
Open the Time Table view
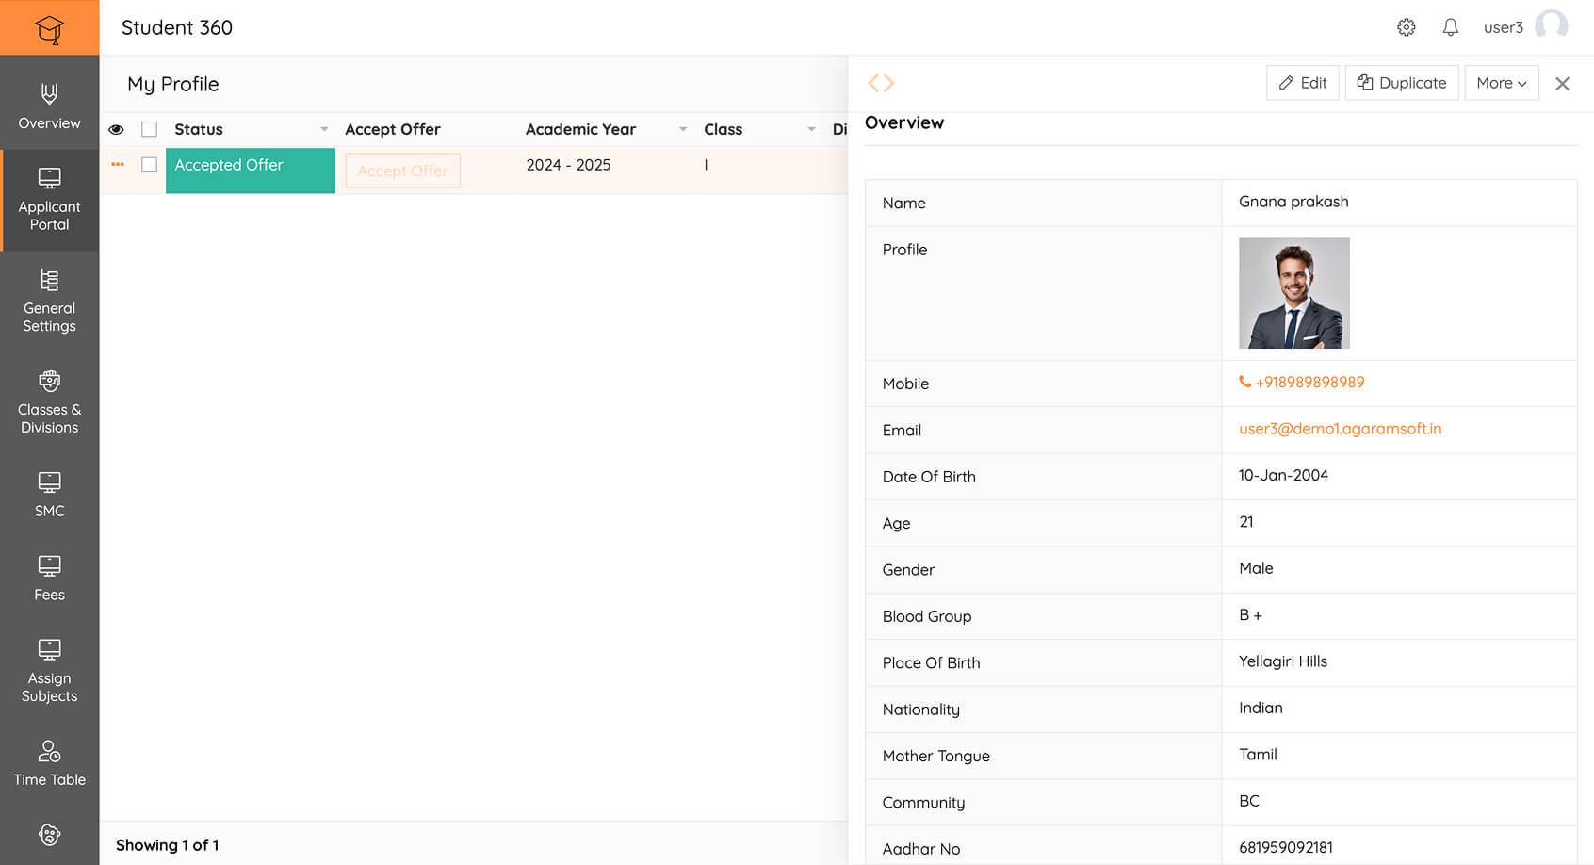pyautogui.click(x=49, y=763)
